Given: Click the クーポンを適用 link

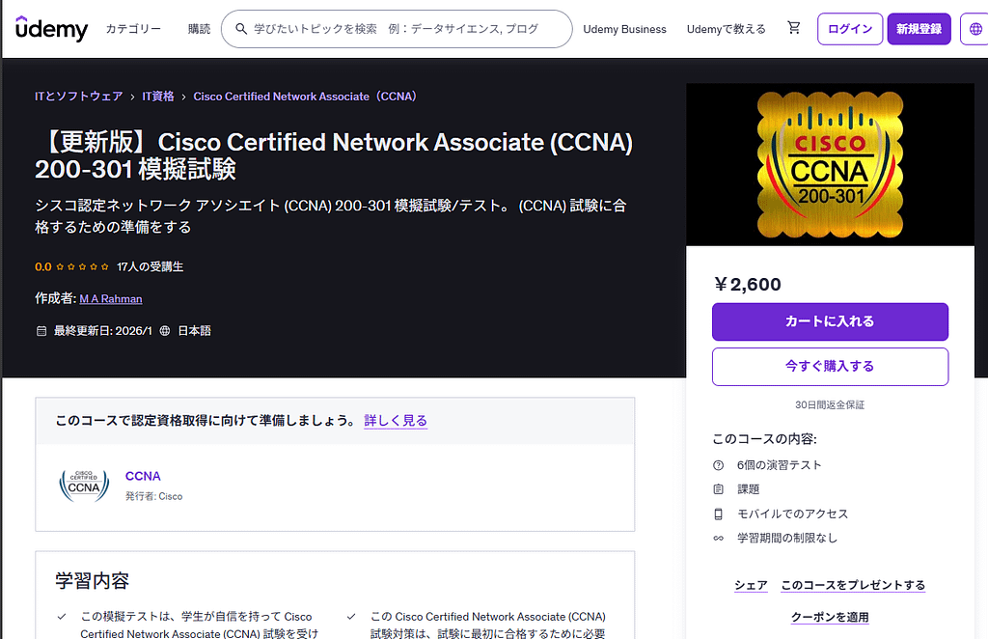Looking at the screenshot, I should 830,617.
